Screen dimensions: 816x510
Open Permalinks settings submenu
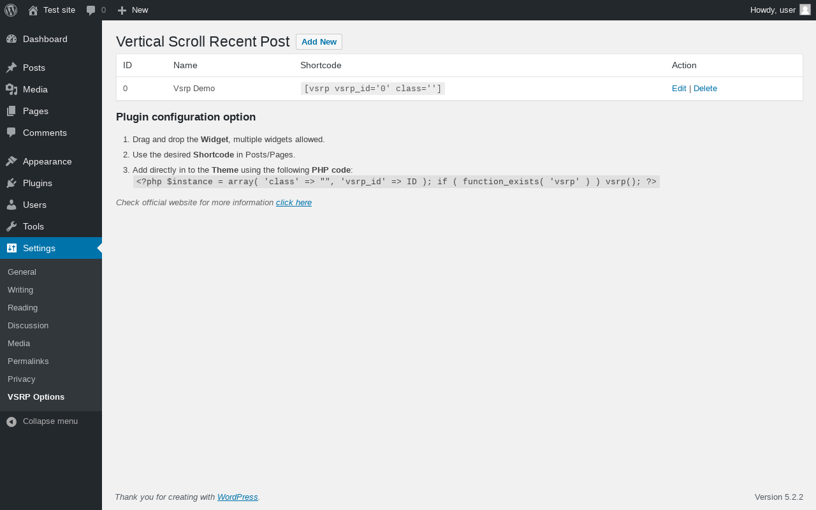coord(28,361)
